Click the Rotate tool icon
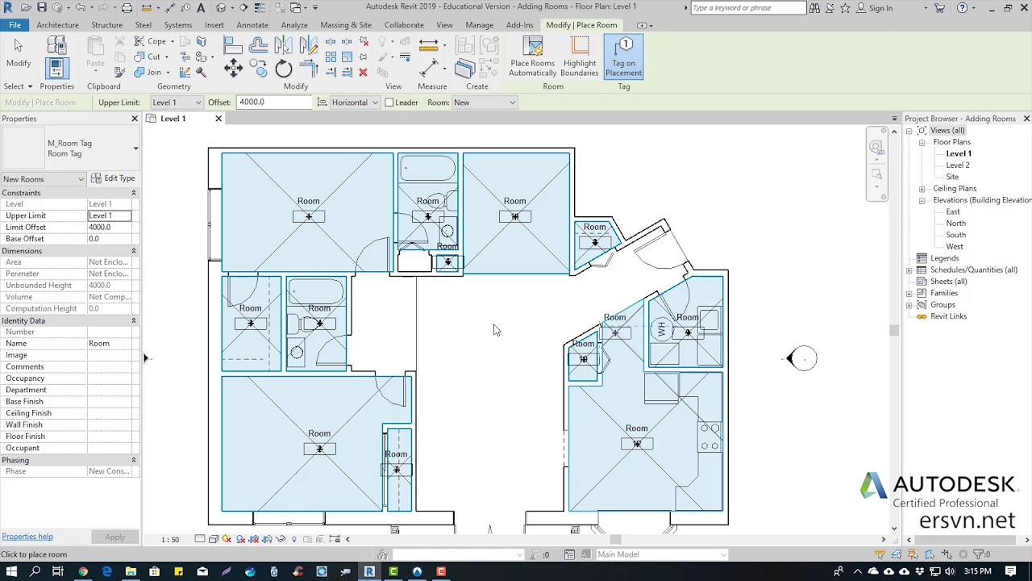The height and width of the screenshot is (581, 1032). pos(284,69)
